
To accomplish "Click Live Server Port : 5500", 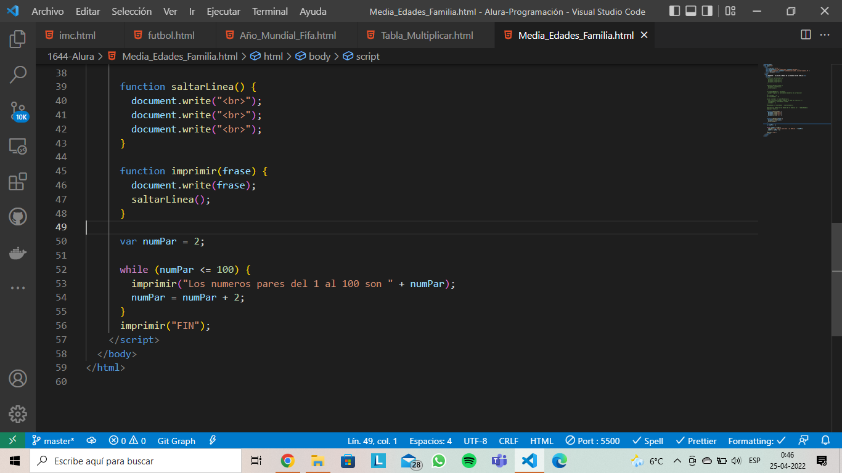I will coord(592,440).
